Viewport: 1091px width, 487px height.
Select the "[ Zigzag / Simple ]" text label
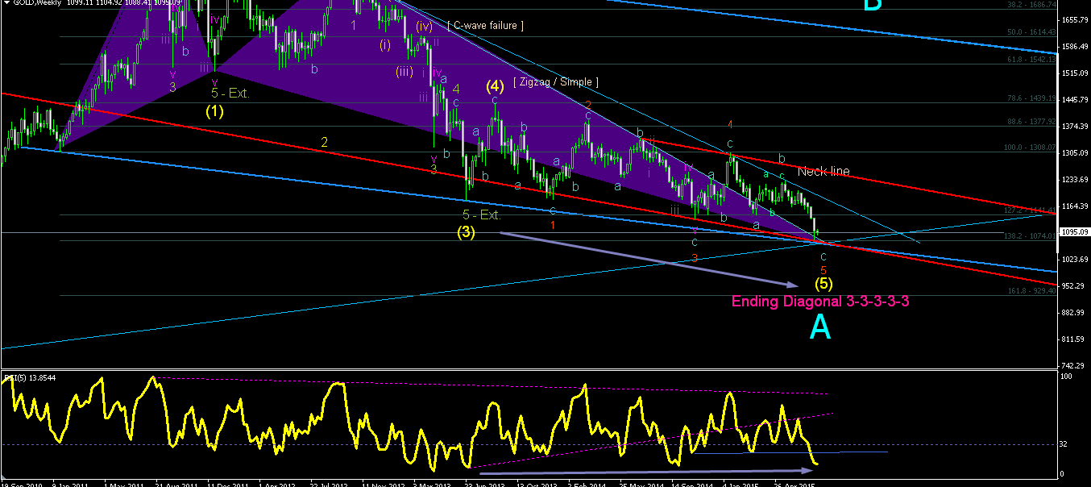pyautogui.click(x=555, y=82)
